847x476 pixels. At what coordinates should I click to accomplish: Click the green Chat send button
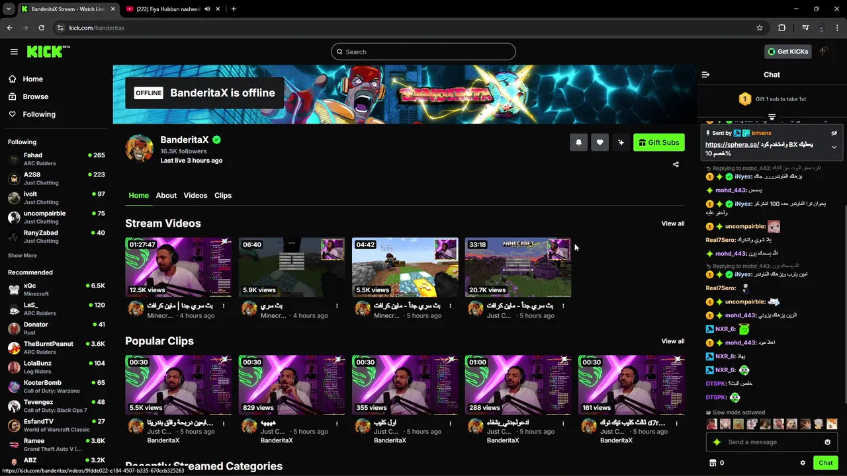pyautogui.click(x=825, y=463)
